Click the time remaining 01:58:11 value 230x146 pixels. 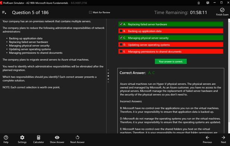point(198,13)
